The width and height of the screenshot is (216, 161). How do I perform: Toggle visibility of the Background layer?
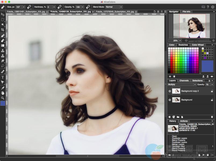click(x=170, y=100)
